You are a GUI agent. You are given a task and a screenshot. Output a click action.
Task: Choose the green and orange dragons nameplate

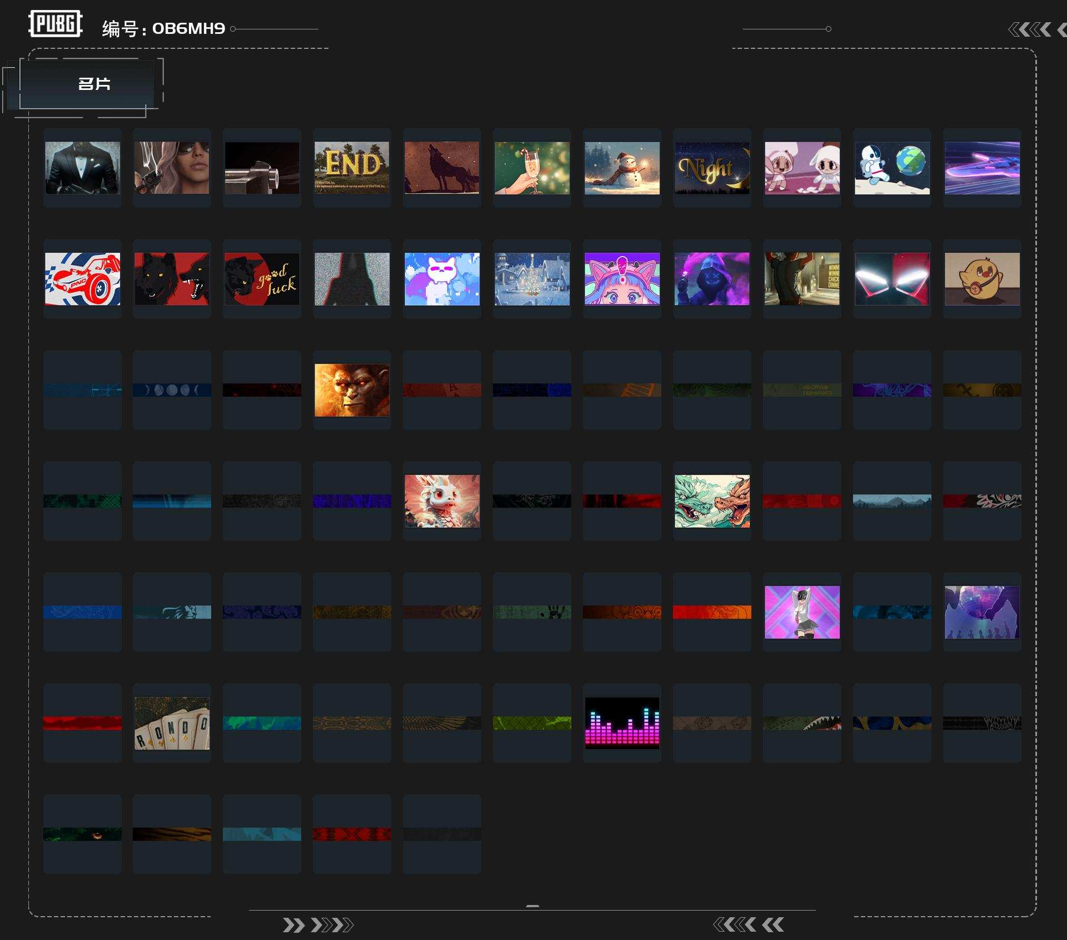712,501
